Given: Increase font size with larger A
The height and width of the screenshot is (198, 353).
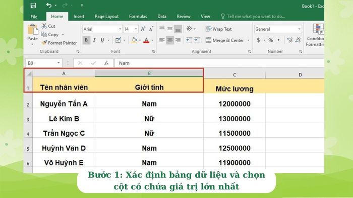Looking at the screenshot, I should click(x=143, y=29).
